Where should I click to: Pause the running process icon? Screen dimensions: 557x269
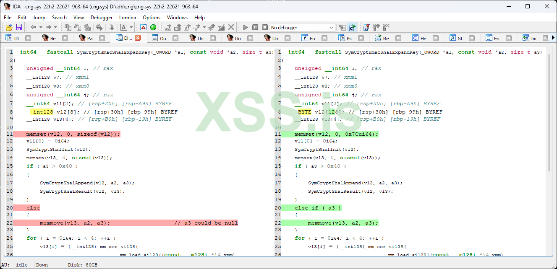[x=255, y=27]
